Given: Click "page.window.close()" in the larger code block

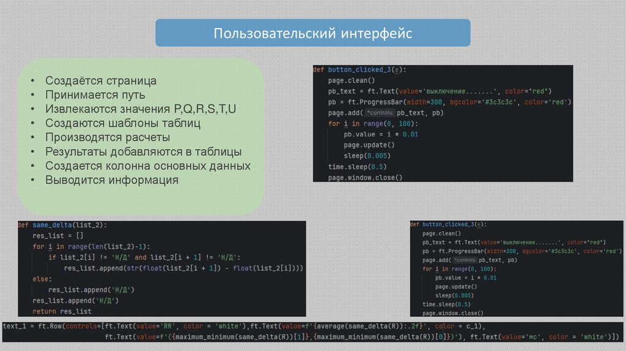Looking at the screenshot, I should [366, 178].
